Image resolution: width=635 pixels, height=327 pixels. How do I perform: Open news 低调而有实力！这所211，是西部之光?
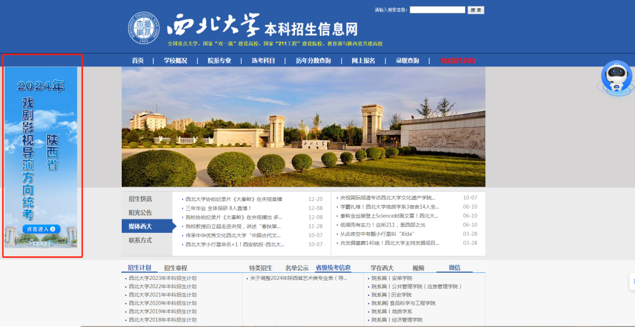pyautogui.click(x=383, y=225)
